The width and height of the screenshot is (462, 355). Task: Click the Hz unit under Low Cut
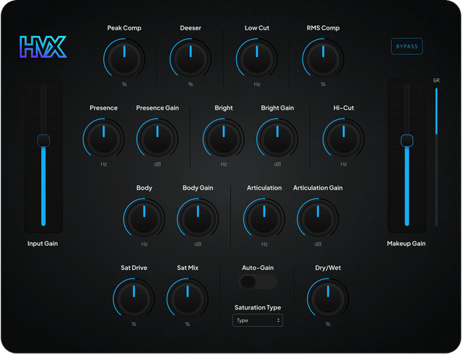coord(257,84)
